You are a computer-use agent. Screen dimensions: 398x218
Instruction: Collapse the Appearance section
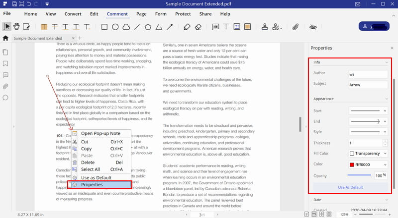(387, 99)
